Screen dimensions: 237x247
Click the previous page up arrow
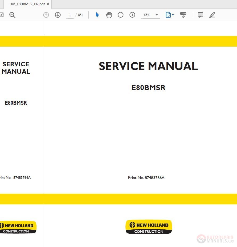pos(46,15)
